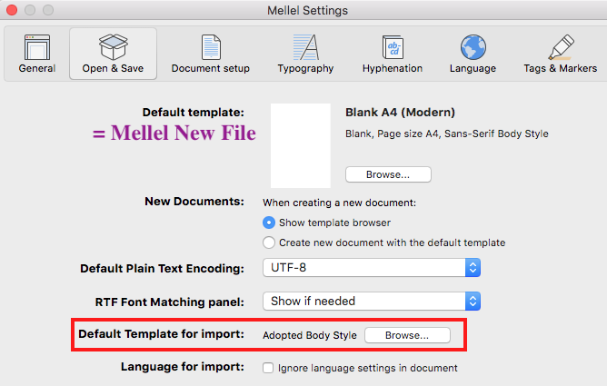Screen dimensions: 607x386
Task: Expand RTF Font Matching panel dropdown
Action: pos(371,301)
